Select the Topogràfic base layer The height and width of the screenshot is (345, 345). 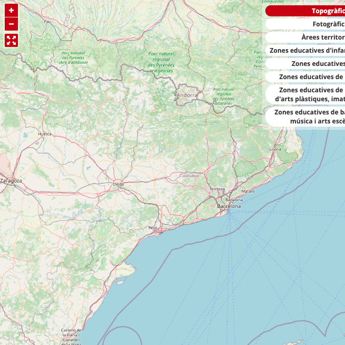pyautogui.click(x=306, y=11)
